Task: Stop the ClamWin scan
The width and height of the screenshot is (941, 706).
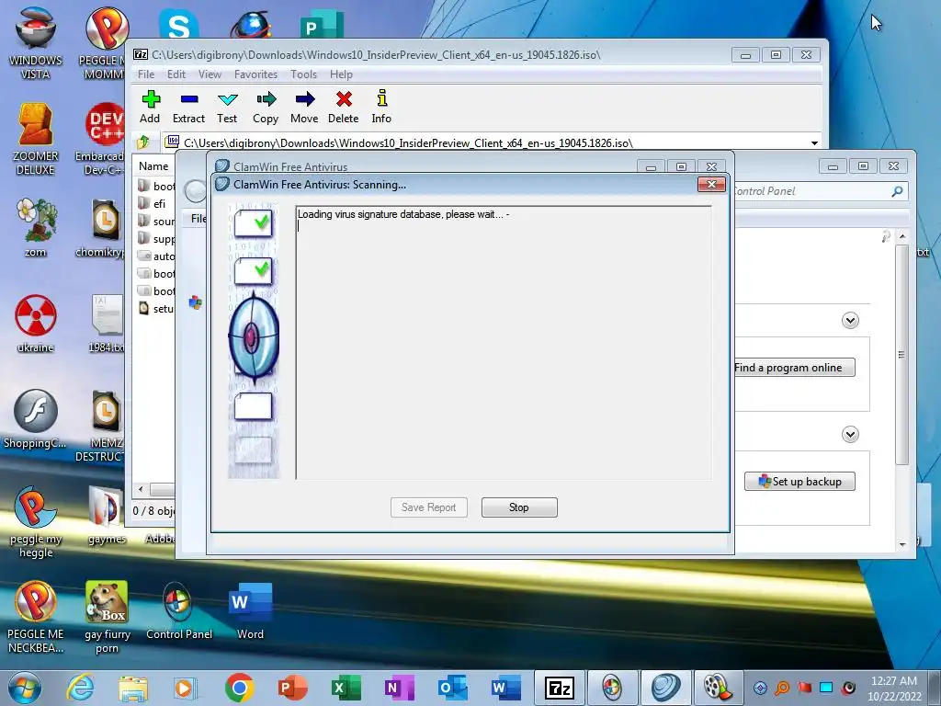Action: tap(519, 507)
